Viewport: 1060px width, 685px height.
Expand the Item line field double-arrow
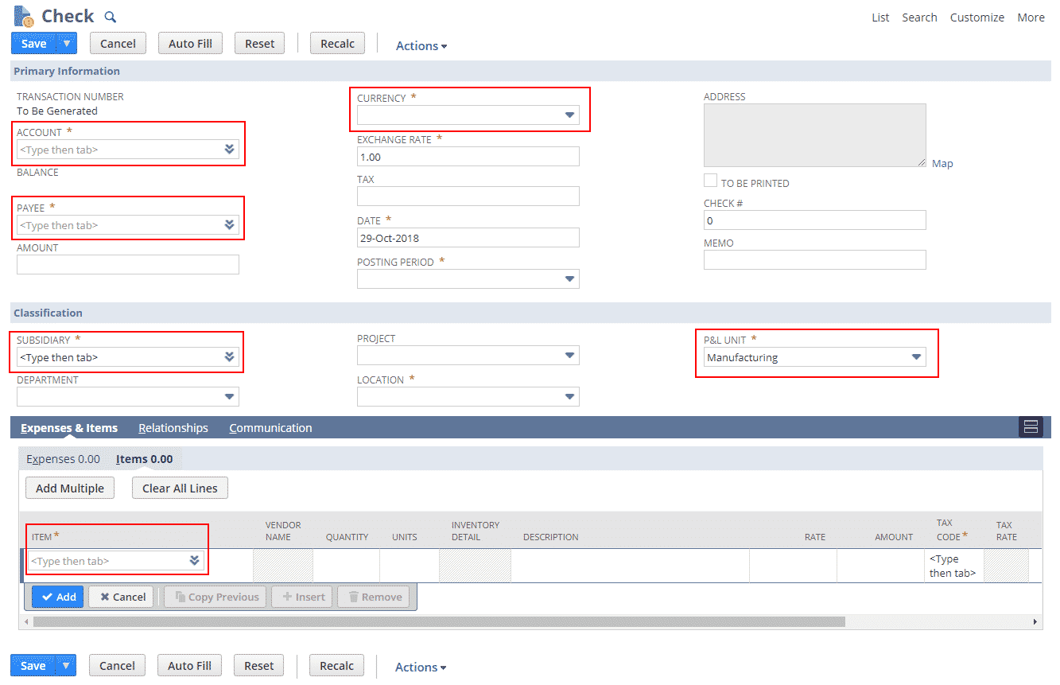coord(194,560)
